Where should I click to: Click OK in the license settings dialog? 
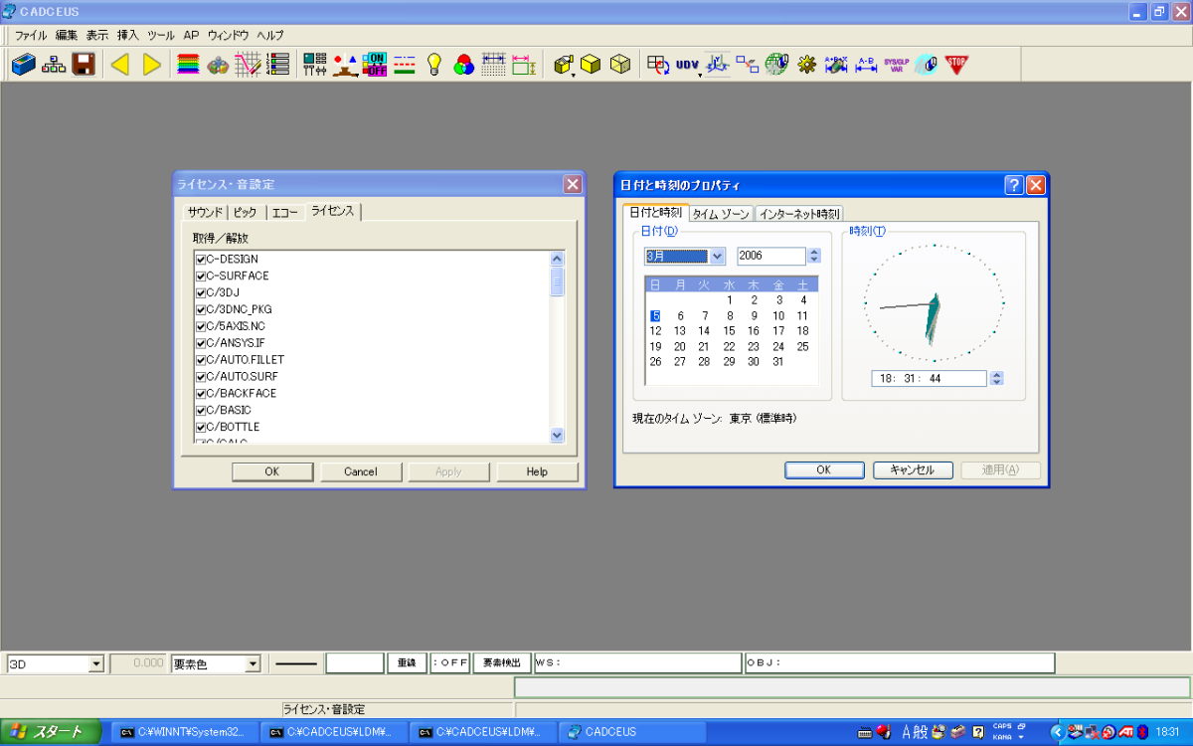(x=272, y=471)
